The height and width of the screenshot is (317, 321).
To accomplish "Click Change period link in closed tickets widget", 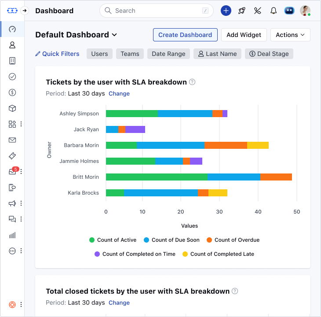I will (x=119, y=302).
